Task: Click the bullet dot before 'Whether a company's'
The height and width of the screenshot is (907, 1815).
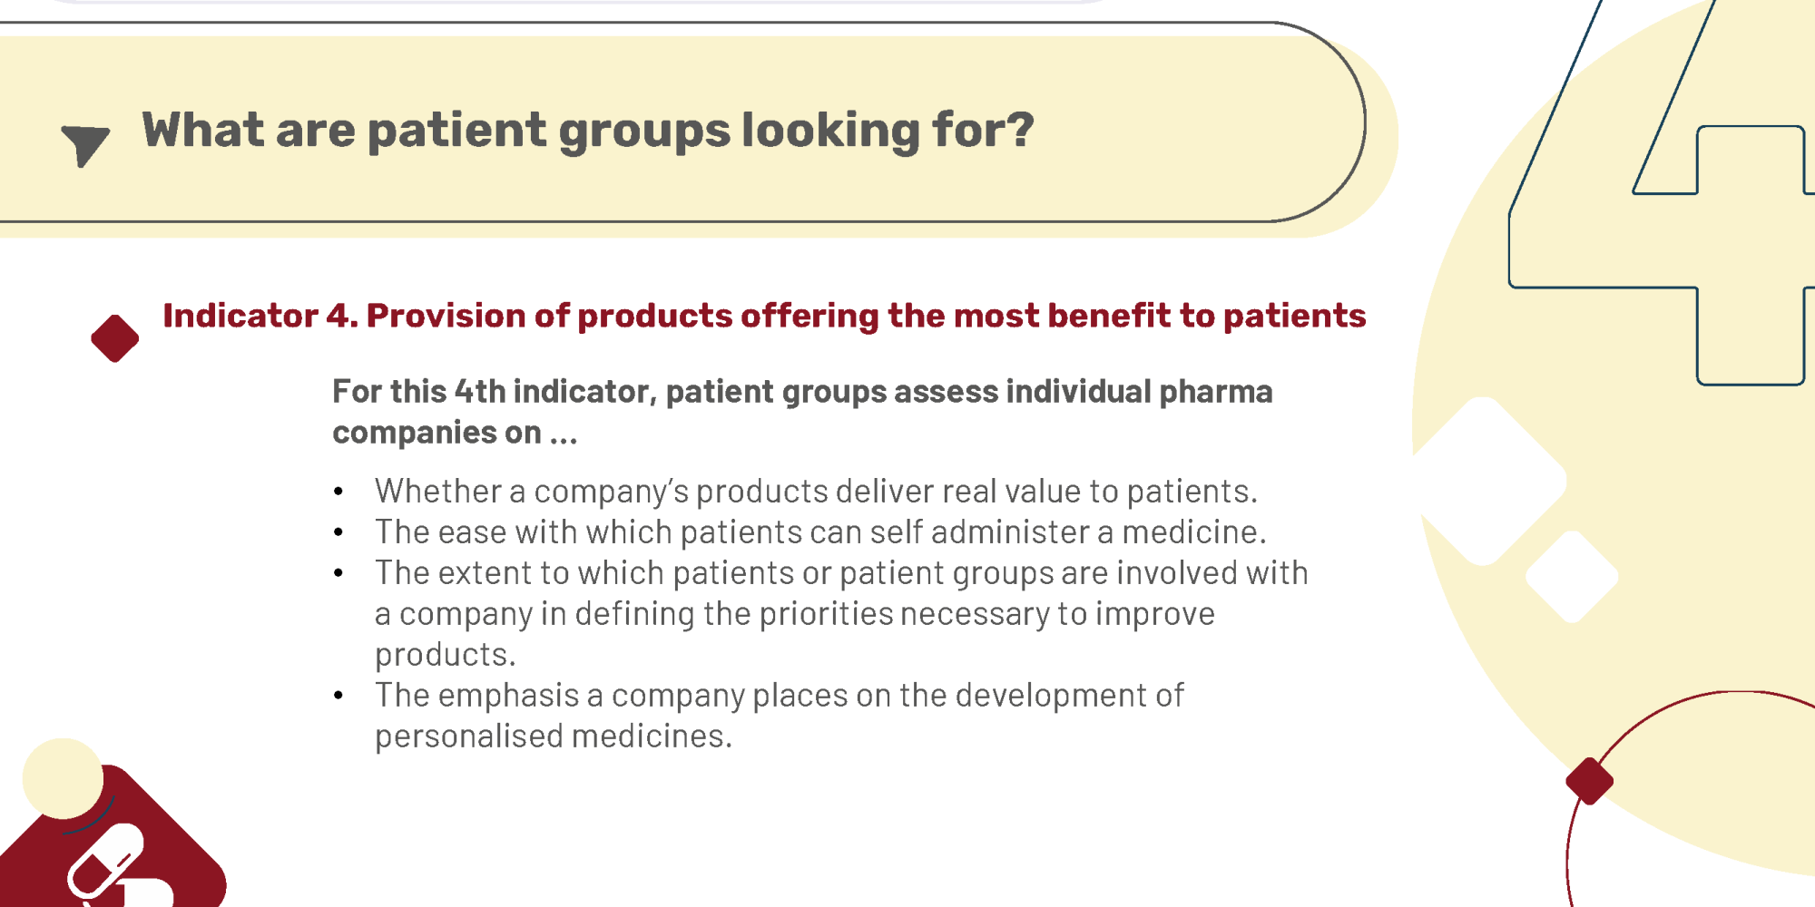Action: click(338, 492)
